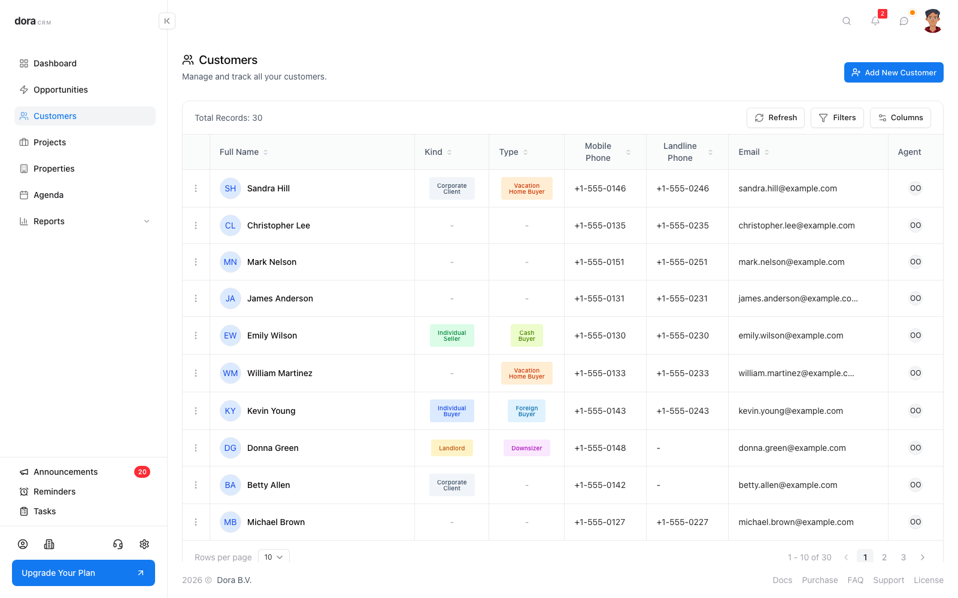Expand the Reports menu chevron
This screenshot has width=958, height=598.
tap(147, 221)
